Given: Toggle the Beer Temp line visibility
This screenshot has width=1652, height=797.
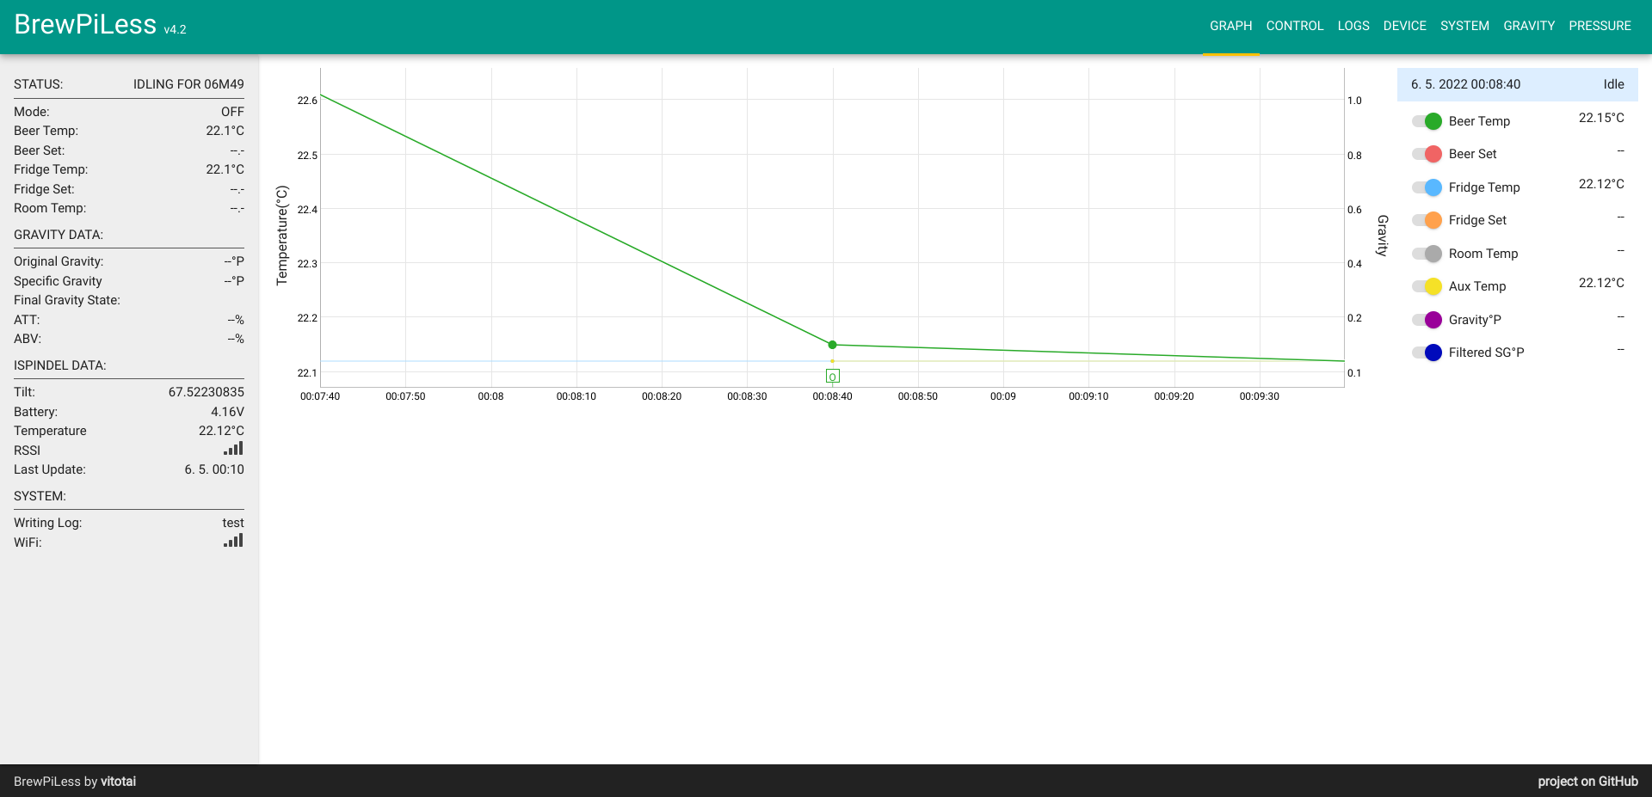Looking at the screenshot, I should (1427, 121).
